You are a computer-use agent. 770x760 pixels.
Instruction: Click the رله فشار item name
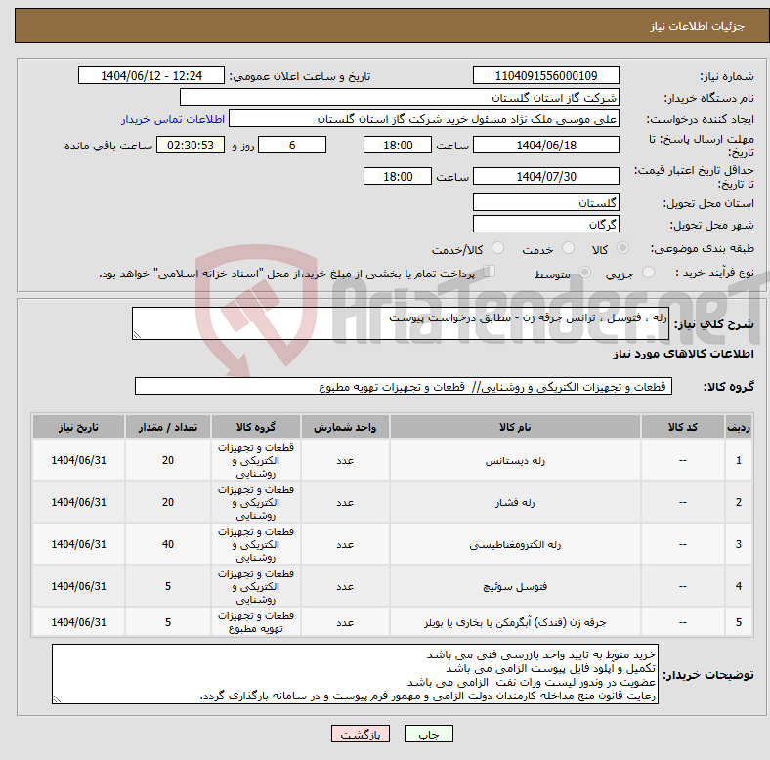pos(515,502)
